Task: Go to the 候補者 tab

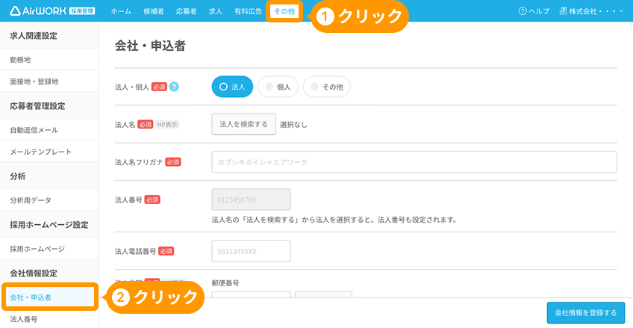Action: 154,11
